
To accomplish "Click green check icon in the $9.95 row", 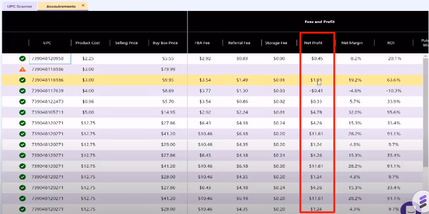I will (22, 80).
